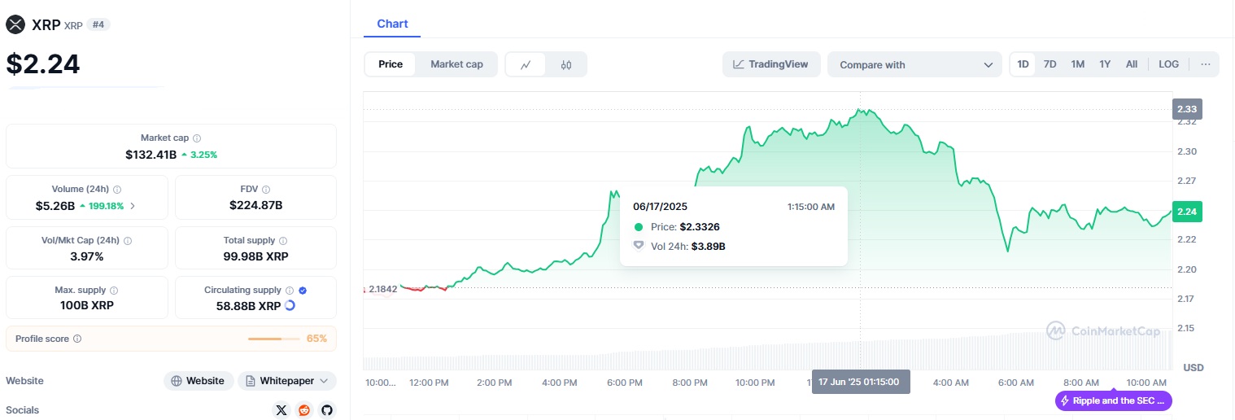Select the 7D time range
Image resolution: width=1235 pixels, height=420 pixels.
coord(1050,64)
